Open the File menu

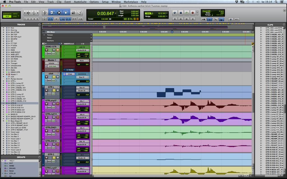[x=26, y=2]
